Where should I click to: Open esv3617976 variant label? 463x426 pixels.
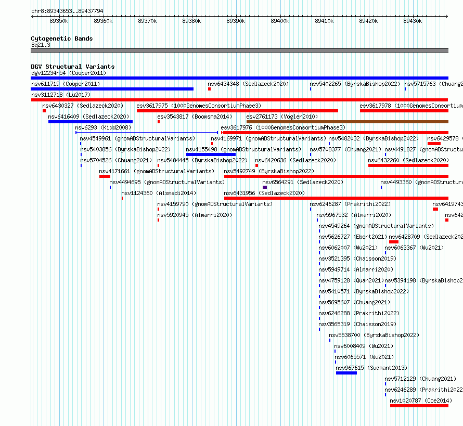click(283, 127)
